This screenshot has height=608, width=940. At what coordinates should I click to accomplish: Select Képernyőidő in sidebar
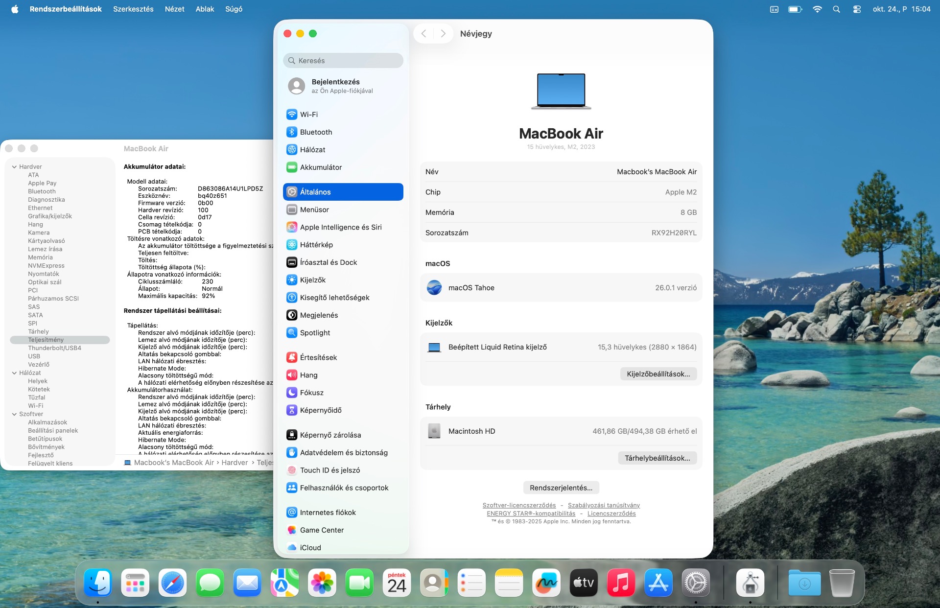coord(320,410)
